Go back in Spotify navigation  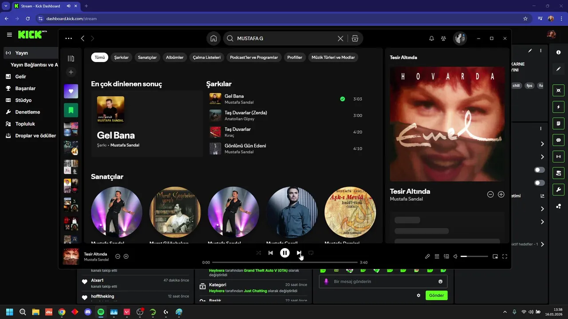[83, 39]
